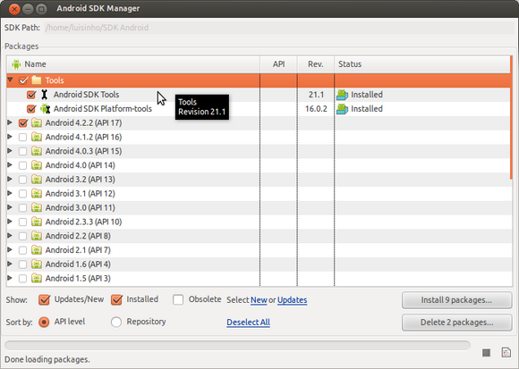Check the Android 4.1.2 (API 16) checkbox

(22, 137)
